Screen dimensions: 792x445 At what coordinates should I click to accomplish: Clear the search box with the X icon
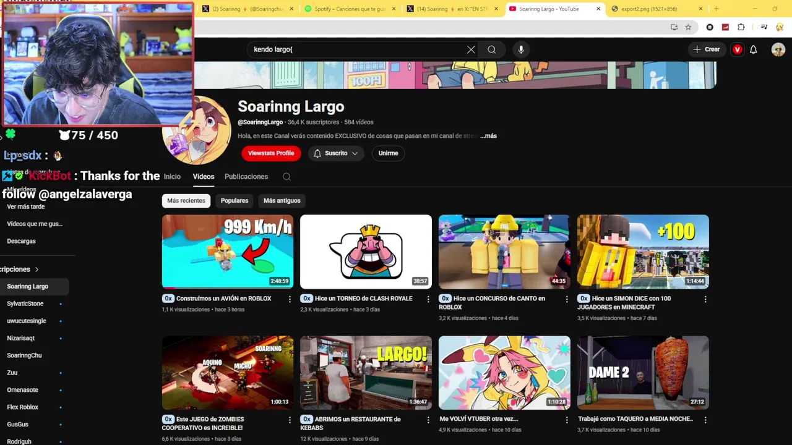point(471,49)
